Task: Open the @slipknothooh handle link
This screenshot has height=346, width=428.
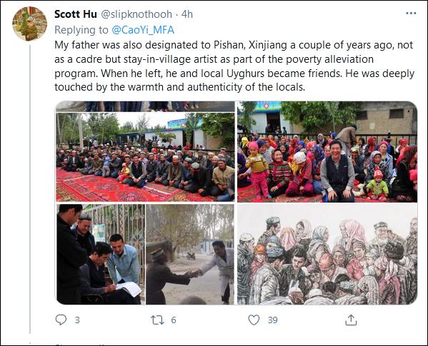Action: [136, 14]
